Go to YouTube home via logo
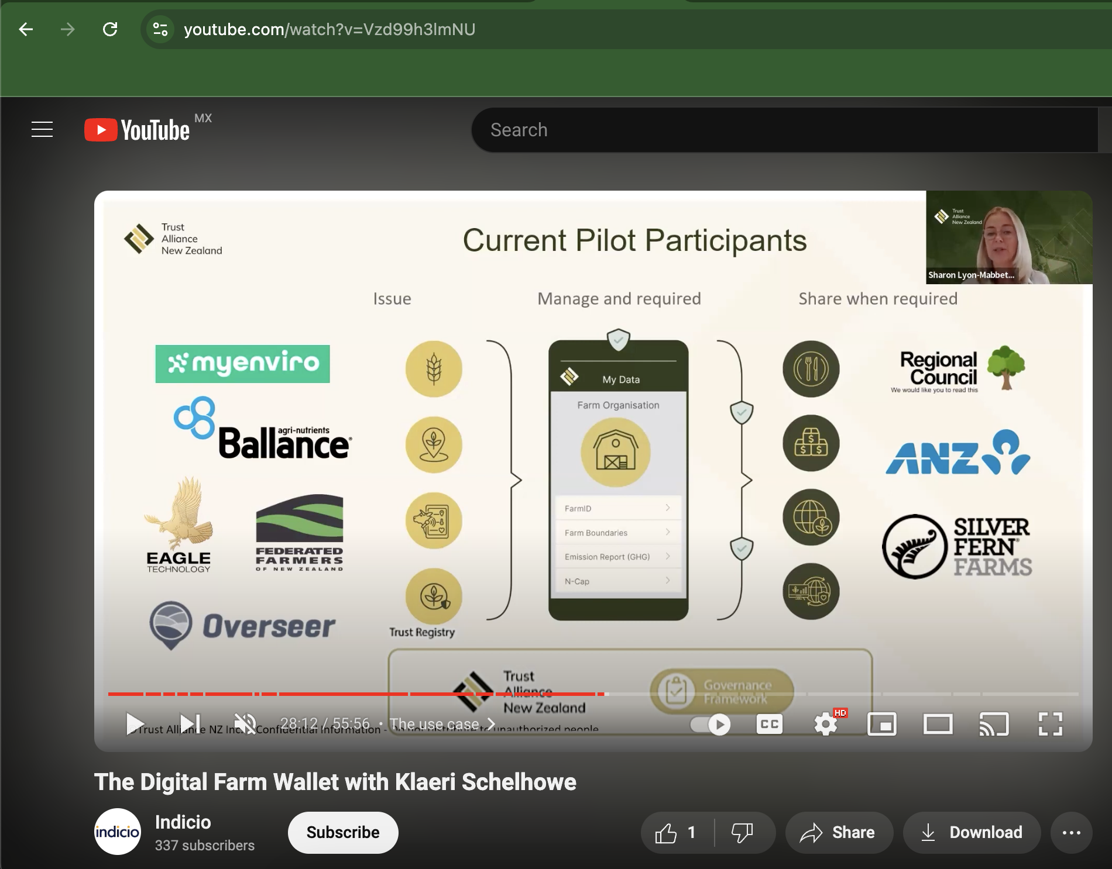1112x869 pixels. [x=137, y=130]
